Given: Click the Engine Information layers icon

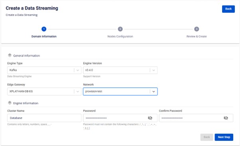Looking at the screenshot, I should pyautogui.click(x=10, y=103).
